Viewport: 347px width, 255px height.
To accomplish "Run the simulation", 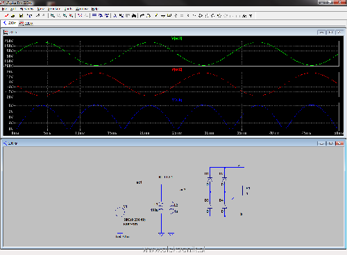I will pyautogui.click(x=37, y=15).
